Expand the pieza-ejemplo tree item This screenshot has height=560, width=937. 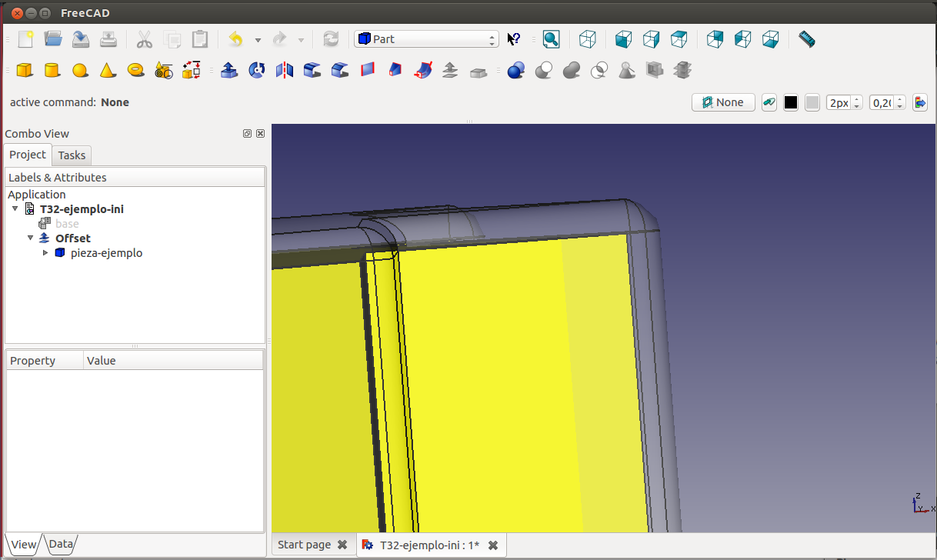(x=45, y=253)
